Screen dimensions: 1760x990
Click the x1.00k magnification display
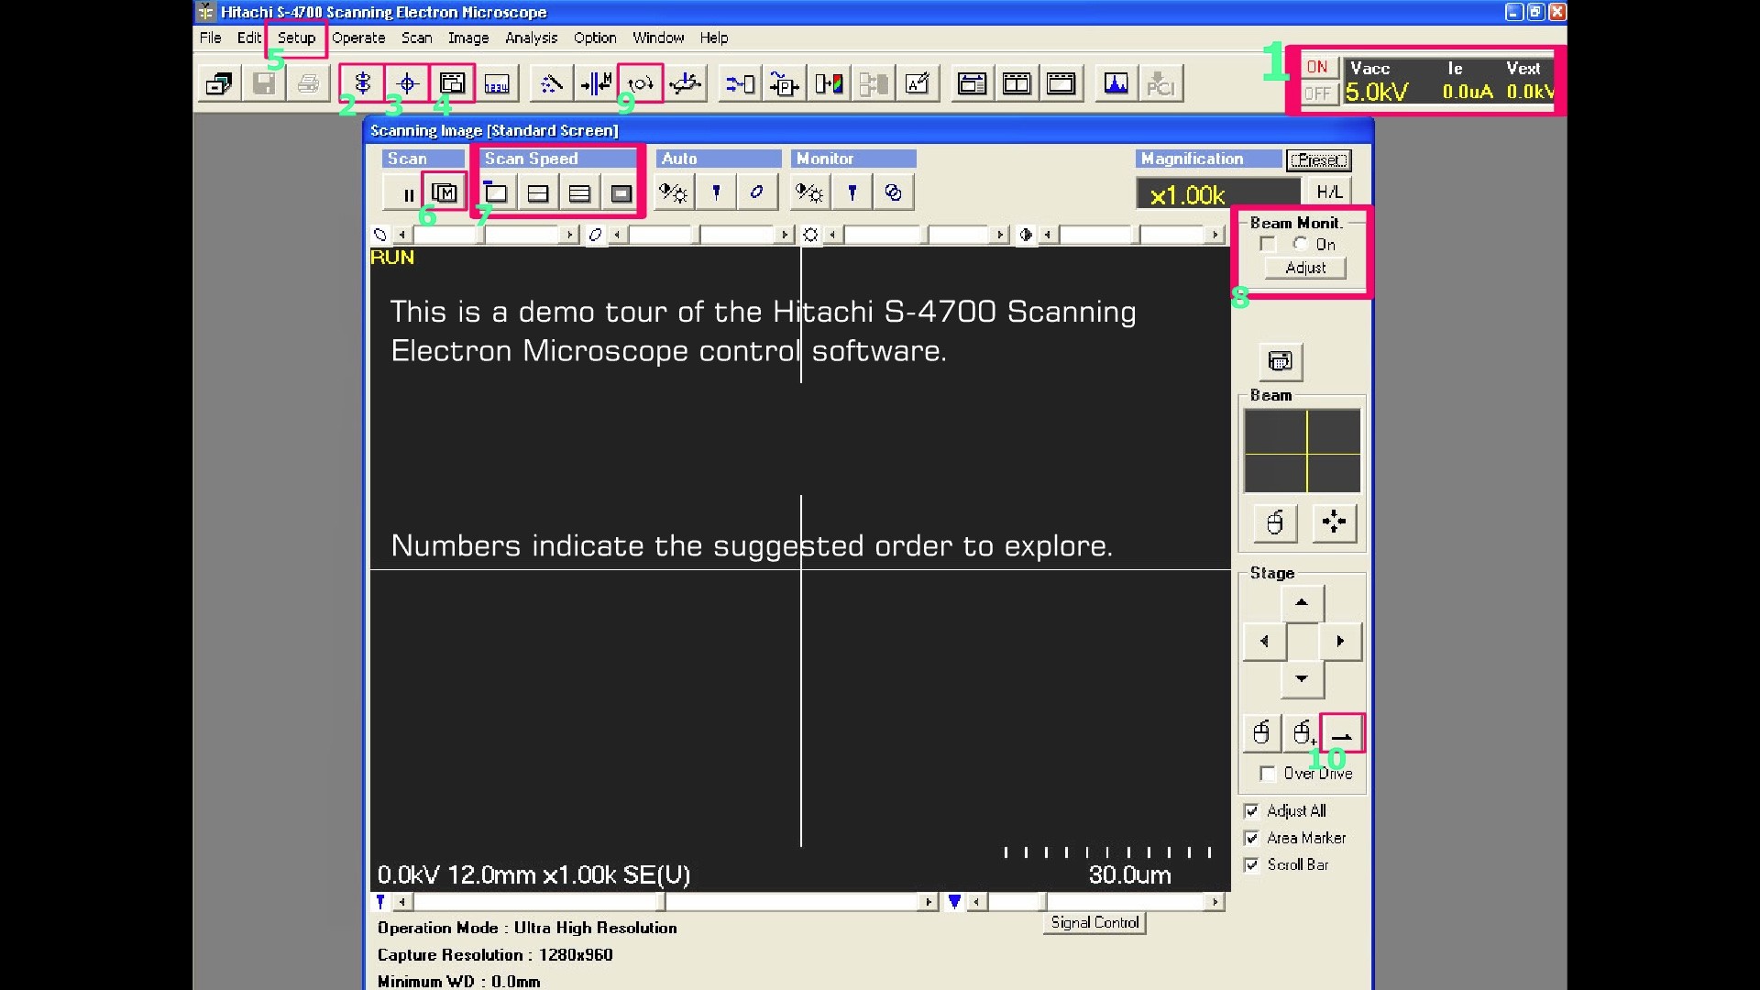pyautogui.click(x=1218, y=194)
